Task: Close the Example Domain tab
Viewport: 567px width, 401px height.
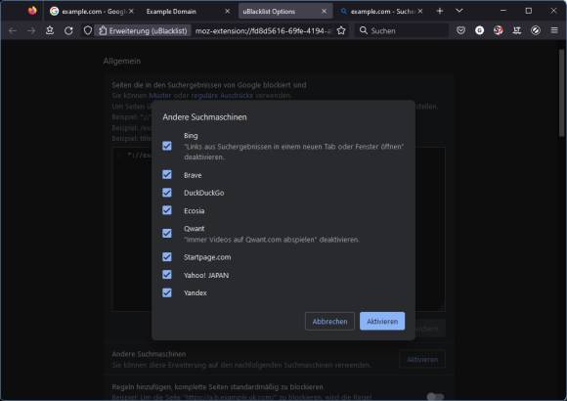Action: pyautogui.click(x=228, y=11)
